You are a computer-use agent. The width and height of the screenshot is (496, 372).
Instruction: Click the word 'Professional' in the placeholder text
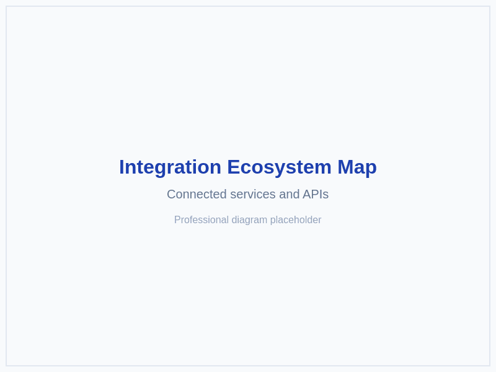(x=201, y=220)
